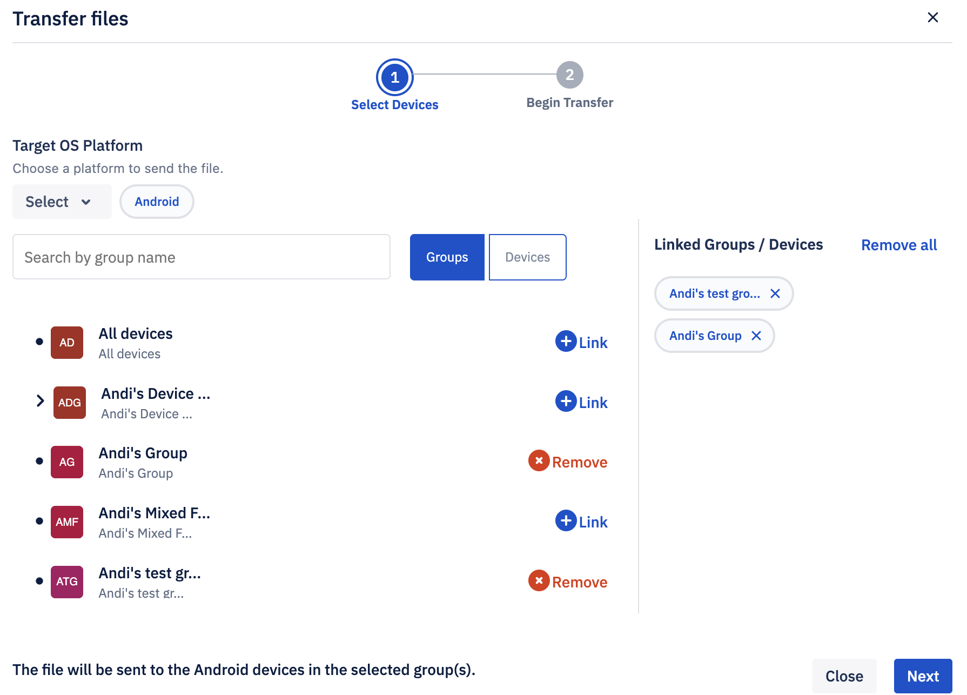Click the Search by group name field

[x=201, y=257]
